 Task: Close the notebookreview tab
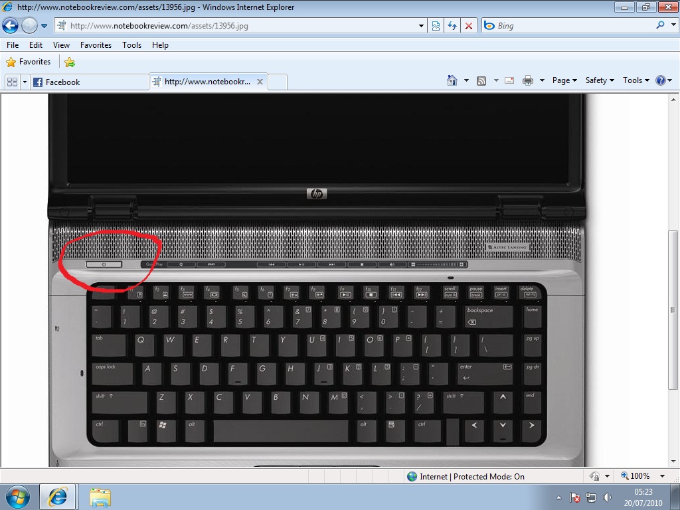[x=260, y=82]
